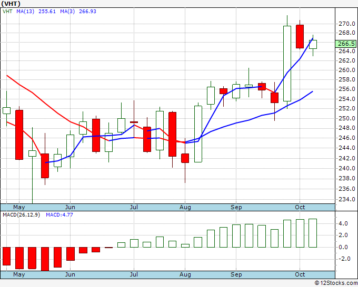Click Aug on the price chart time axis
The image size is (358, 287).
[185, 208]
